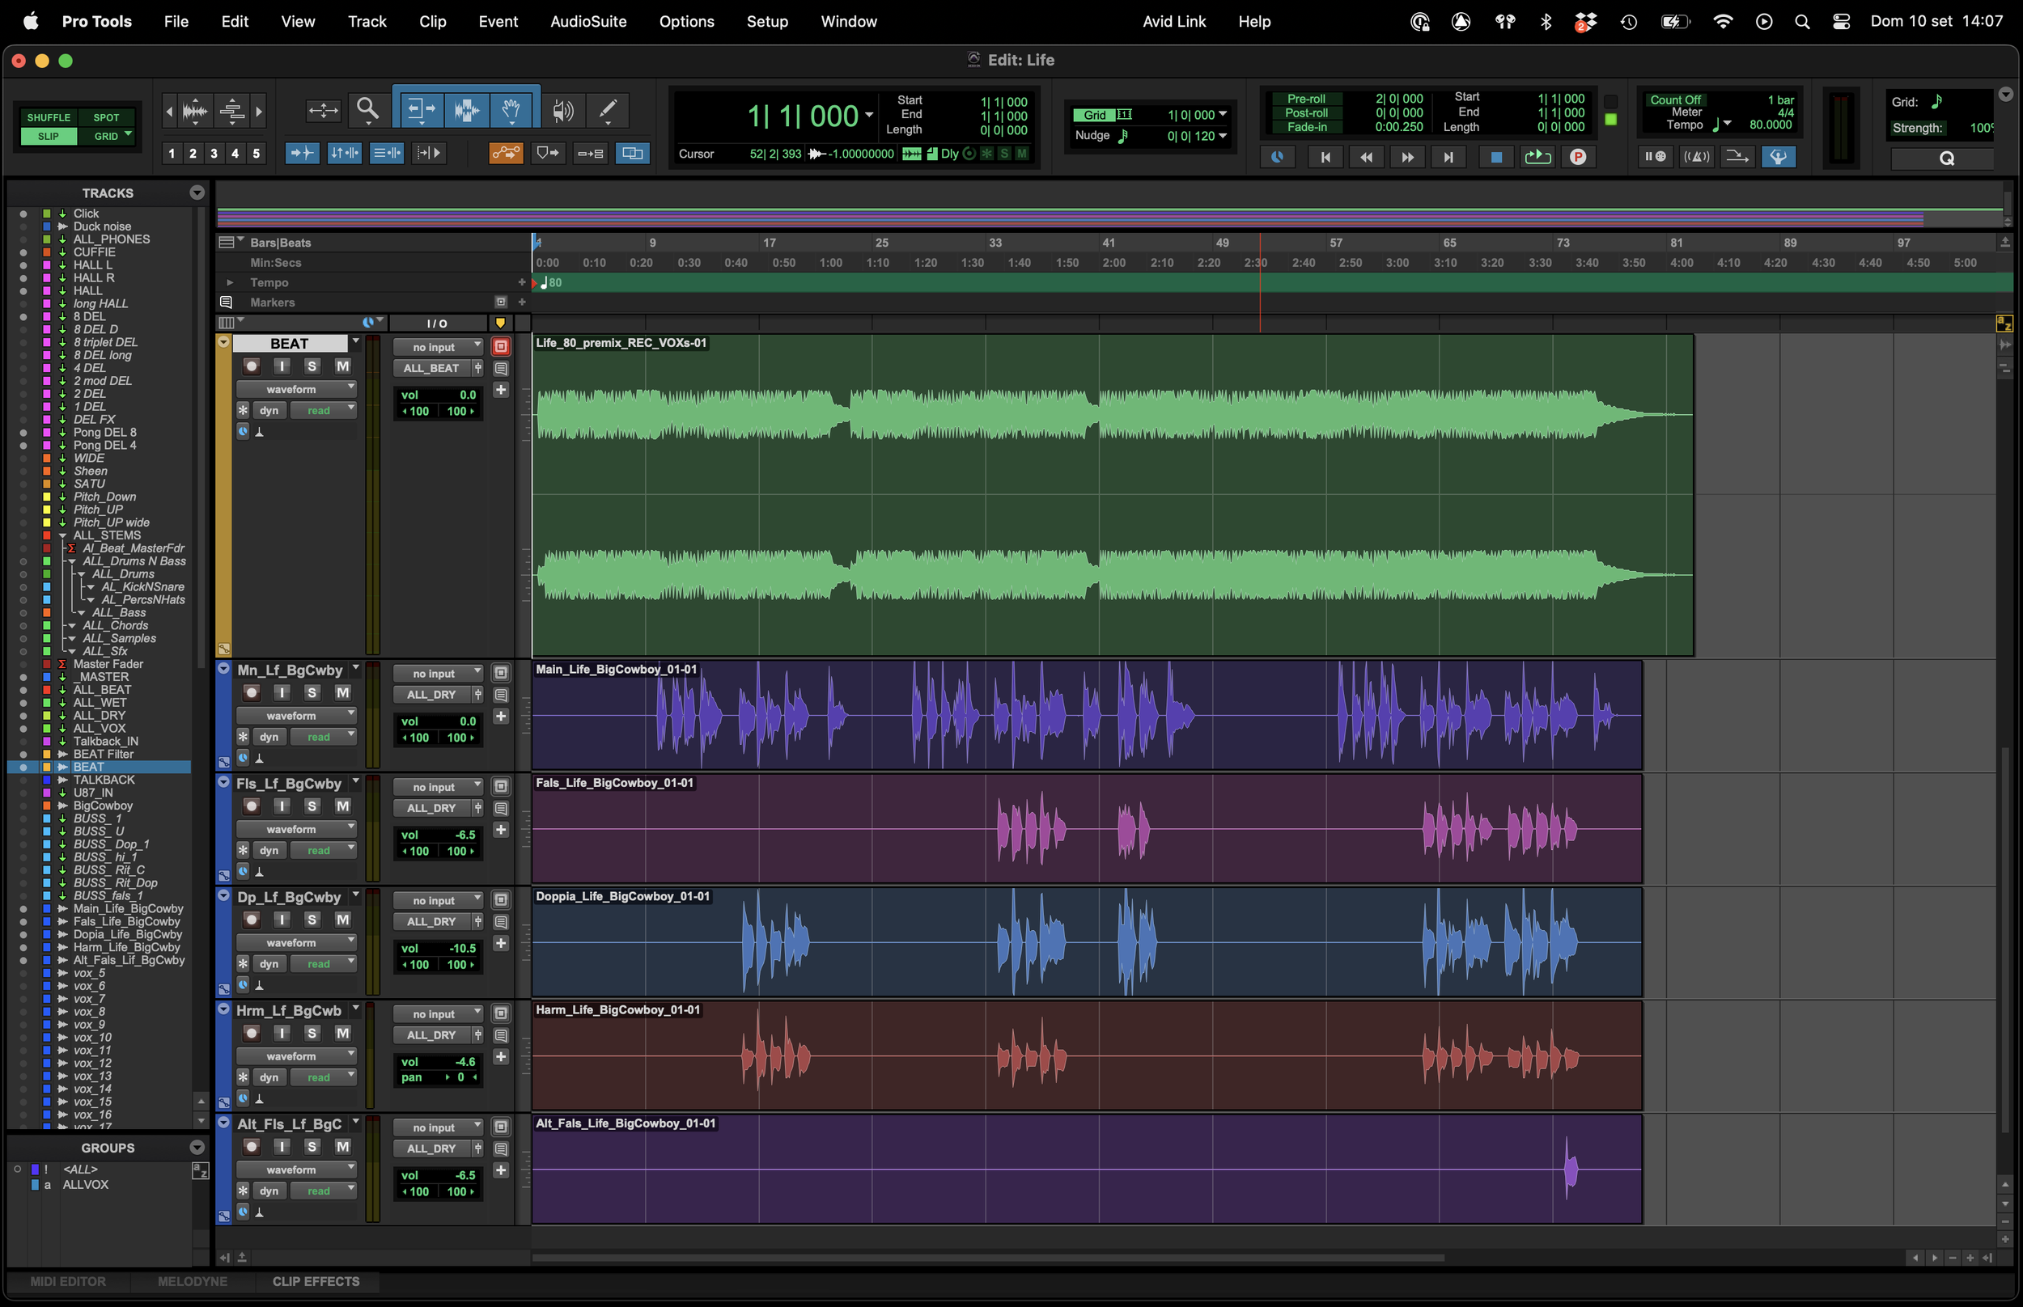Enable SHUFFLE edit mode
This screenshot has width=2023, height=1307.
pos(49,117)
